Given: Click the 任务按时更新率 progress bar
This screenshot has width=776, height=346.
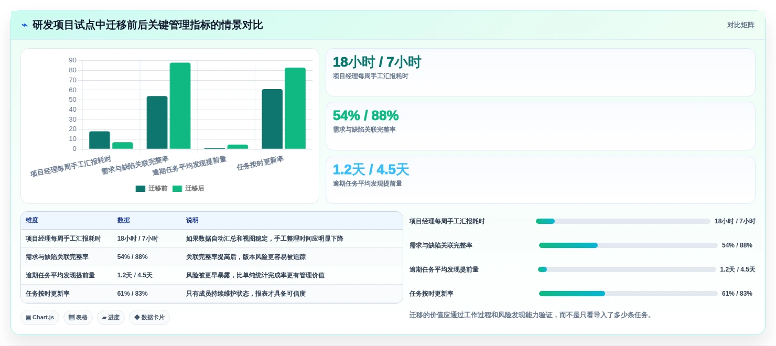Looking at the screenshot, I should click(628, 294).
